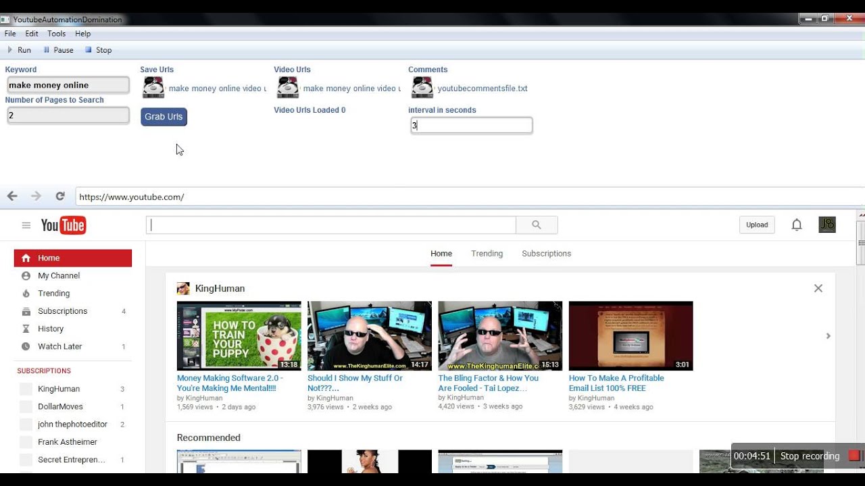Dismiss the KingHuman shelf with the X
865x486 pixels.
(818, 288)
